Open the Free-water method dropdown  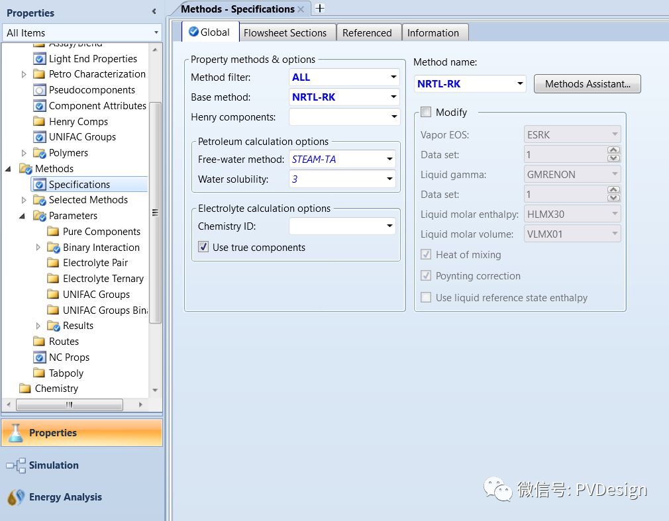tap(389, 159)
